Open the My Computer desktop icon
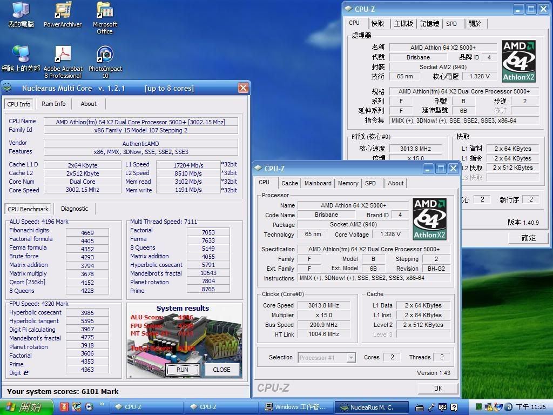Screen dimensions: 553x415 pyautogui.click(x=21, y=15)
